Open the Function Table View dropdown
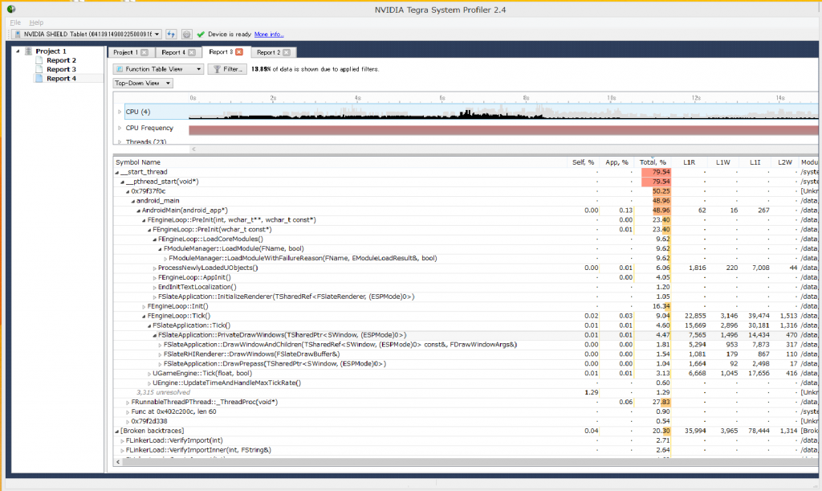 pyautogui.click(x=158, y=69)
